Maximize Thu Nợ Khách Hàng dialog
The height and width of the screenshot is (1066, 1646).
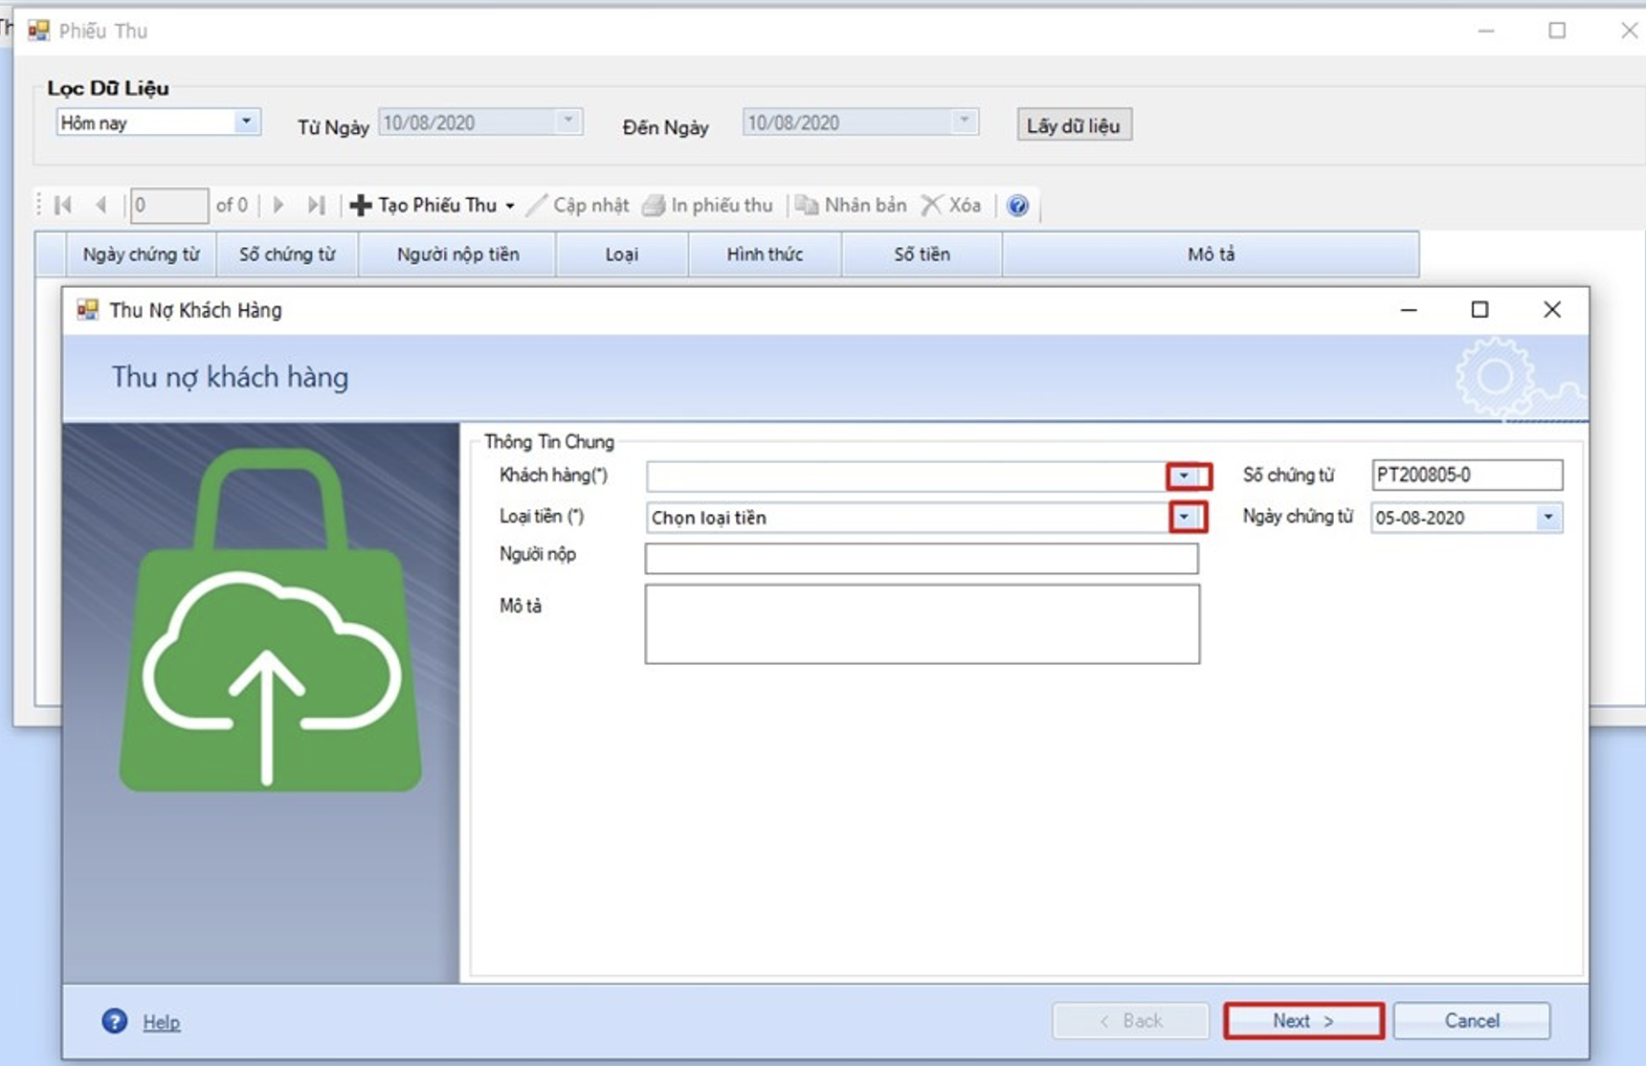[1479, 310]
